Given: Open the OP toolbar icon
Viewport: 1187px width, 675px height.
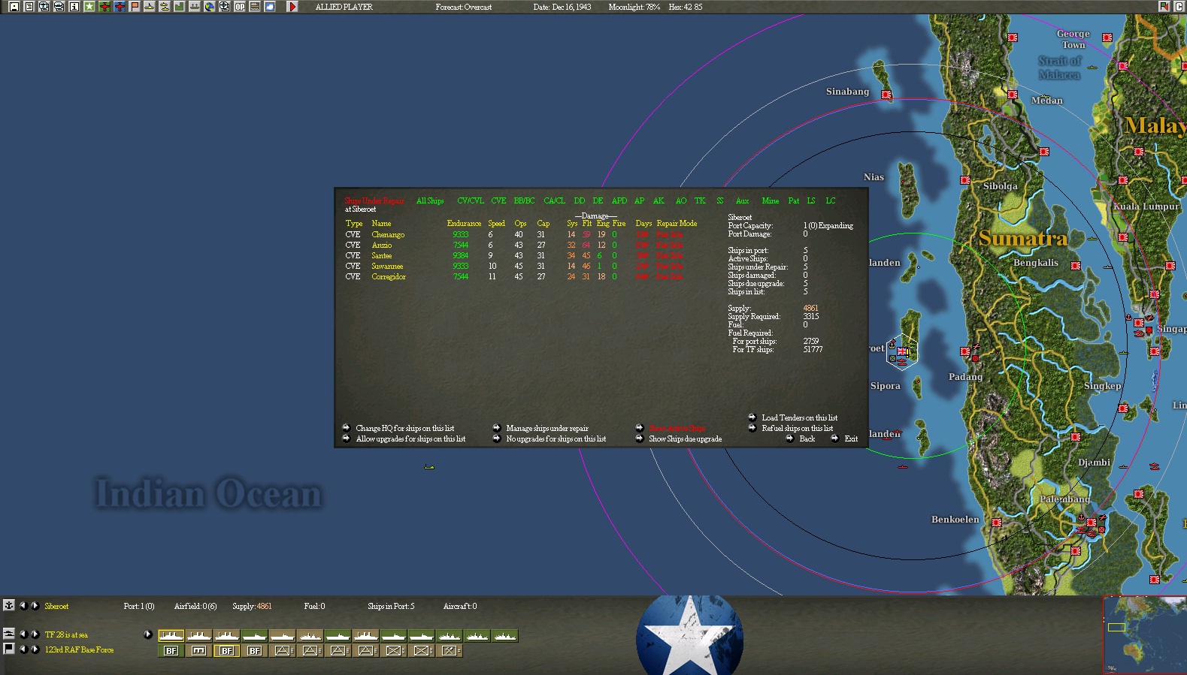Looking at the screenshot, I should (x=239, y=7).
